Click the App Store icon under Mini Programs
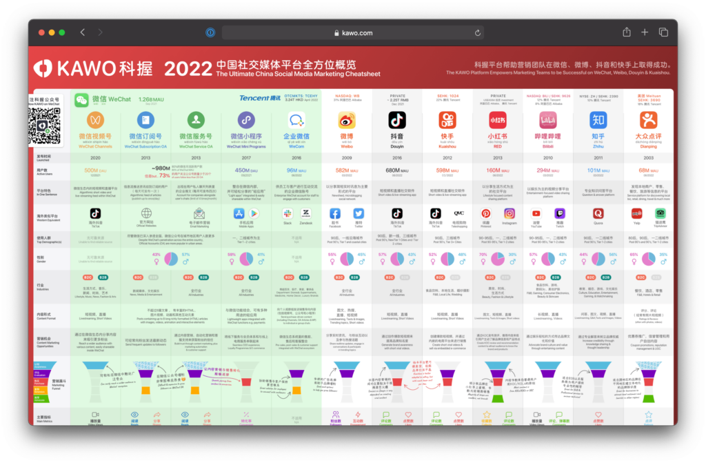 click(x=239, y=214)
